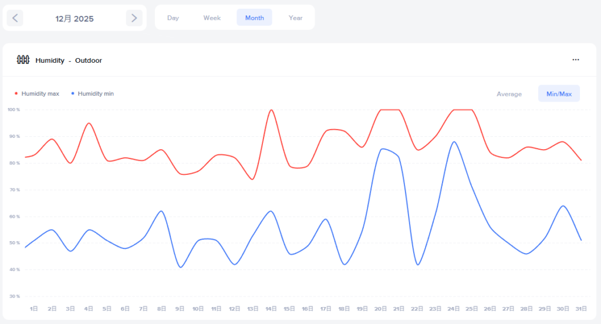This screenshot has width=601, height=324.
Task: Select the Week tab
Action: (x=212, y=18)
